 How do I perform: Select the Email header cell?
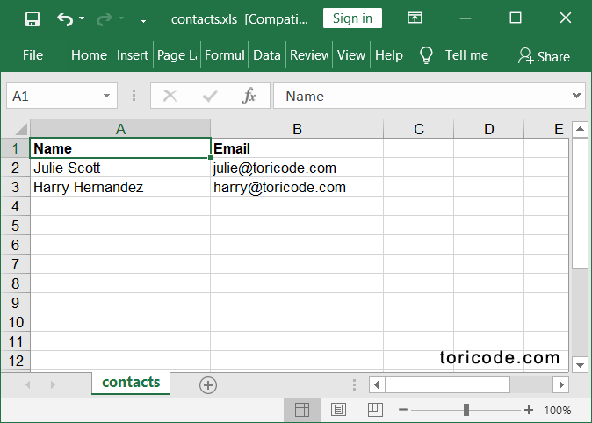tap(297, 148)
